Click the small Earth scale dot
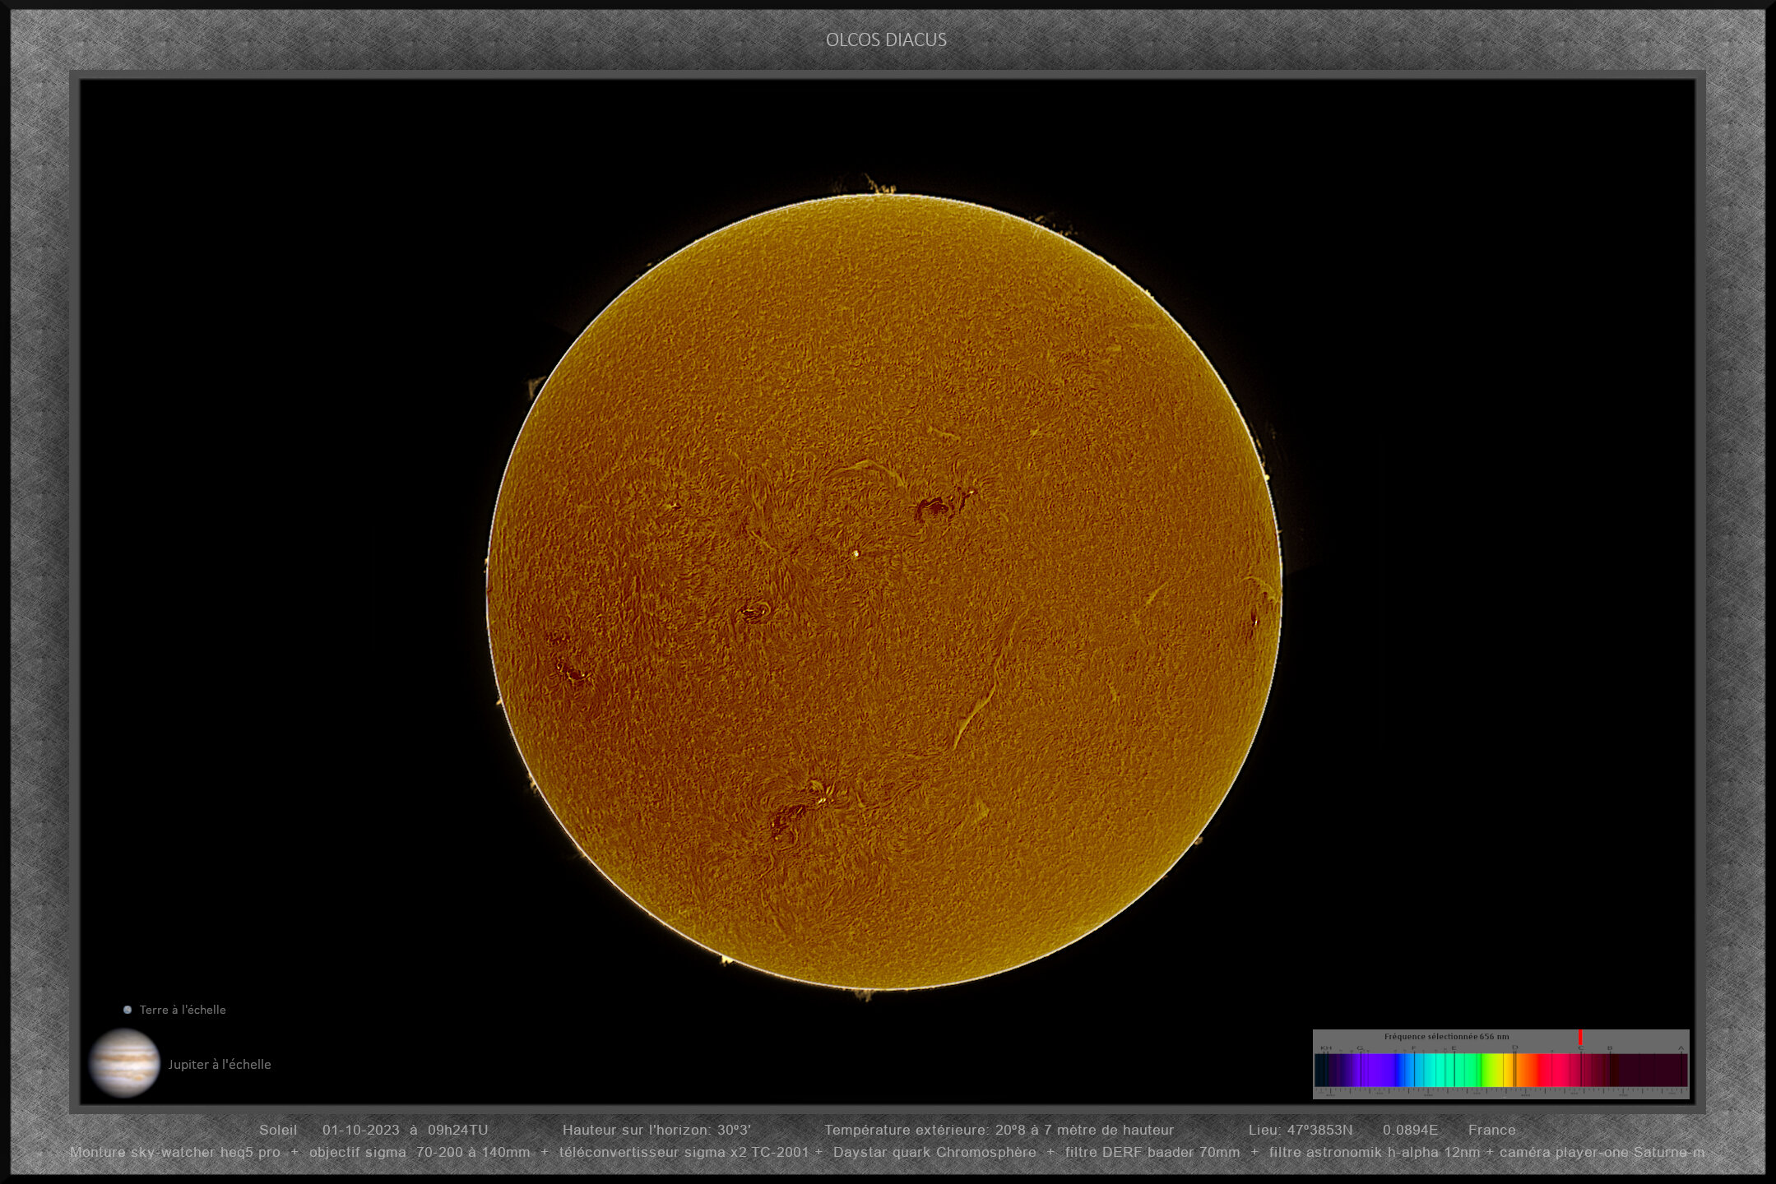1776x1184 pixels. point(128,1010)
